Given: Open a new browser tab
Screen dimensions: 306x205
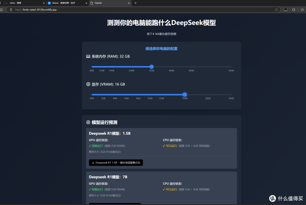Looking at the screenshot, I should click(x=135, y=3).
